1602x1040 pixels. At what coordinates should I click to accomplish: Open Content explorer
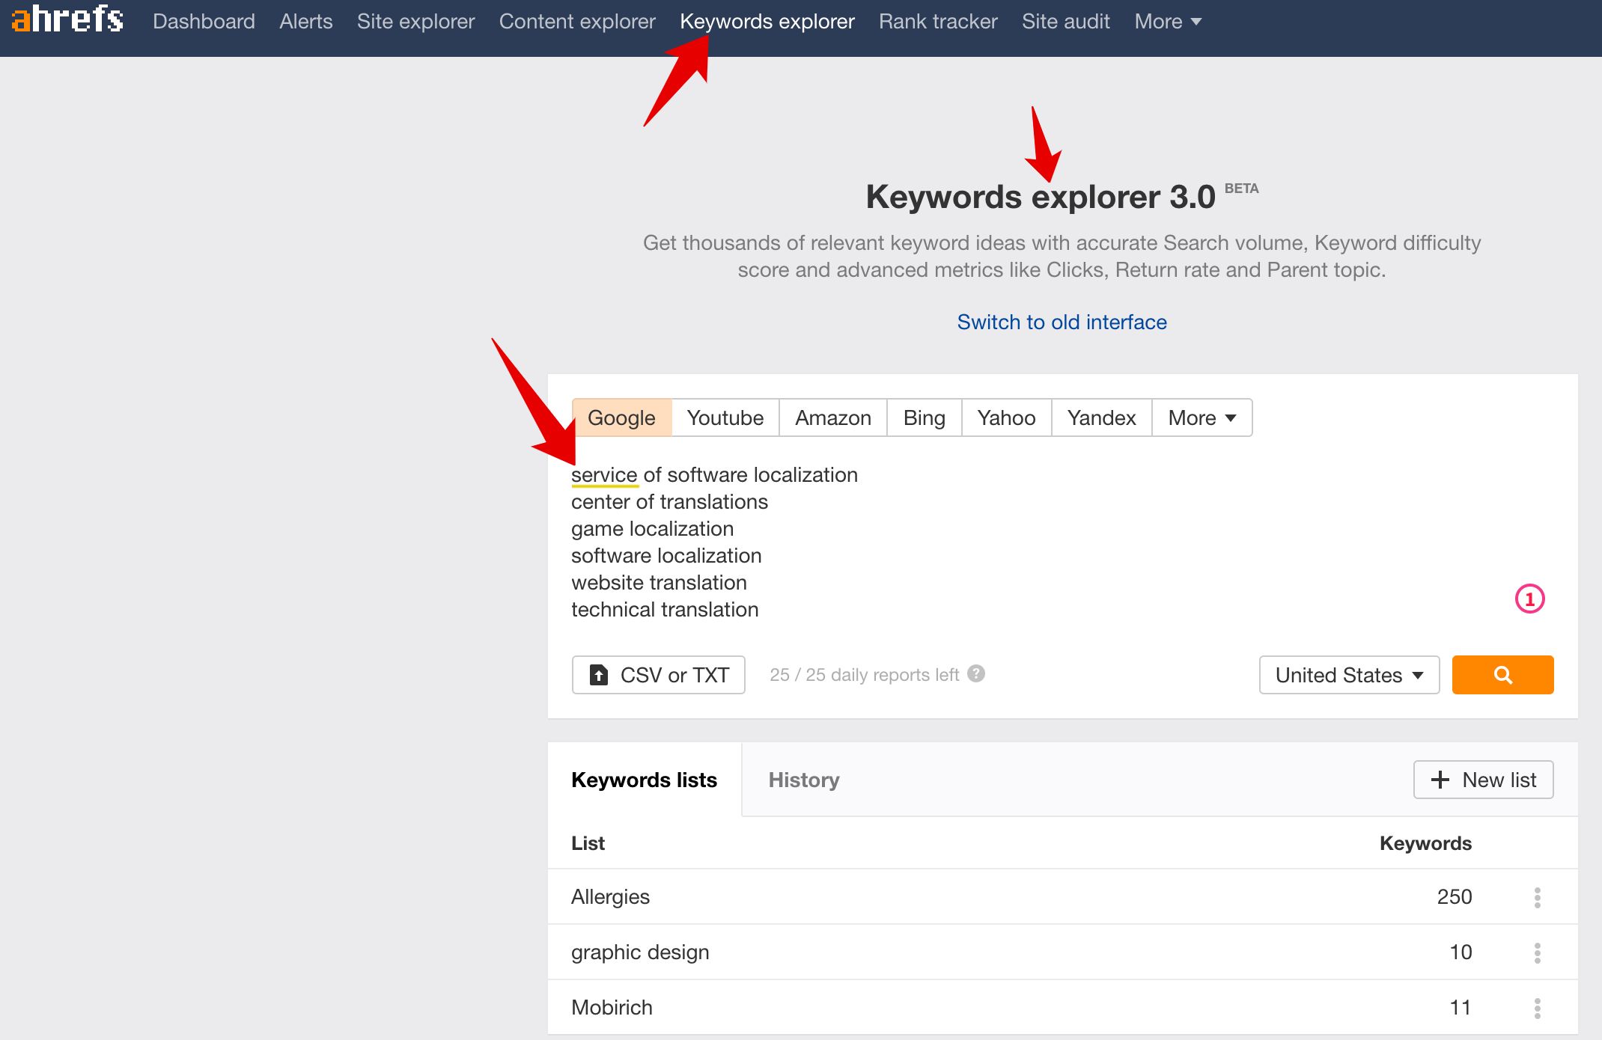coord(577,22)
